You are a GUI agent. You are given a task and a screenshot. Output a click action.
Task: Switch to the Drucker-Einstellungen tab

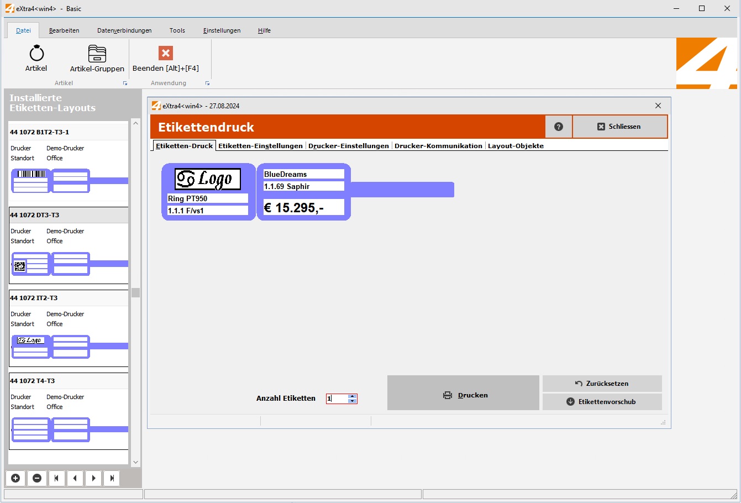pos(349,146)
